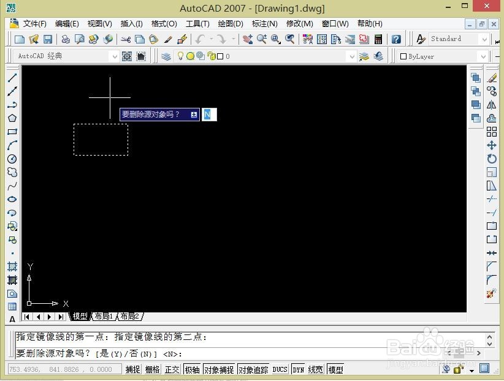Select the Fillet modify tool
The height and width of the screenshot is (381, 504).
point(492,280)
